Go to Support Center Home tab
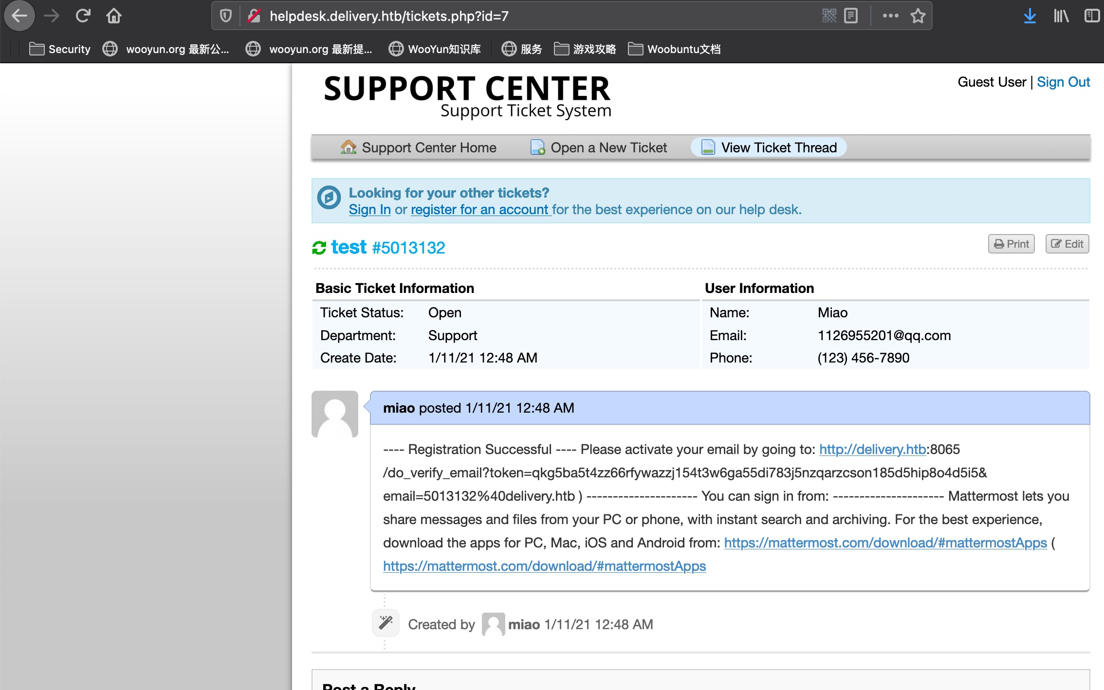 [419, 147]
